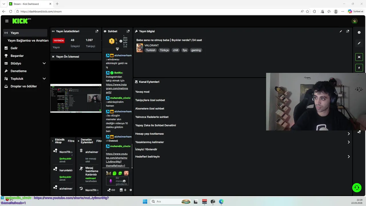Image resolution: width=366 pixels, height=206 pixels.
Task: Click the green-outlined preview icon in the right sidebar
Action: [359, 57]
